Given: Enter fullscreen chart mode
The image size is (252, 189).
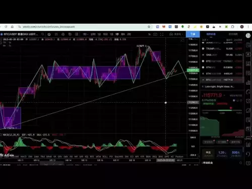Looking at the screenshot, I should tap(162, 34).
